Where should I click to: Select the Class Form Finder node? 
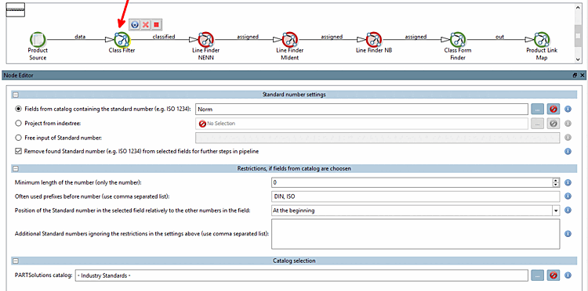pos(458,39)
